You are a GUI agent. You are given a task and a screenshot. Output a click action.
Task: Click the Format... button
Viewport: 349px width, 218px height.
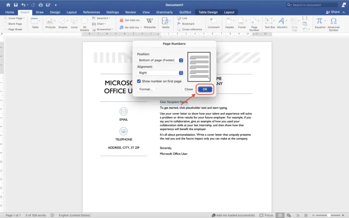tap(146, 89)
